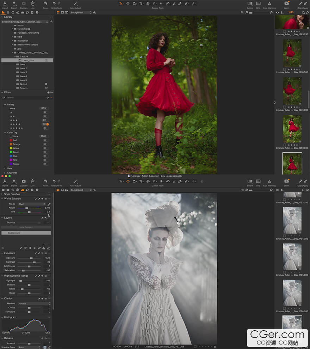Image resolution: width=310 pixels, height=349 pixels.
Task: Open the Session dropdown in Library
Action: click(25, 22)
